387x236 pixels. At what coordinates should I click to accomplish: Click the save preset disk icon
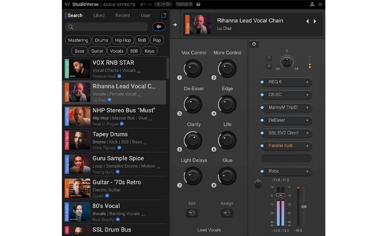pyautogui.click(x=198, y=4)
